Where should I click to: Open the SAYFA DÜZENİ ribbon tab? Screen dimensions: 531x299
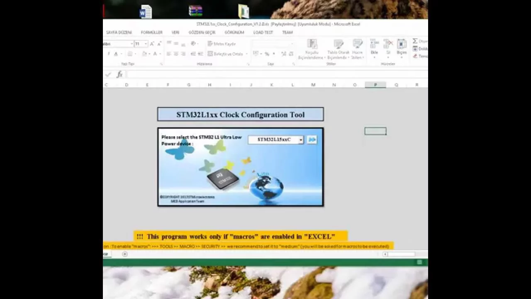pyautogui.click(x=119, y=32)
